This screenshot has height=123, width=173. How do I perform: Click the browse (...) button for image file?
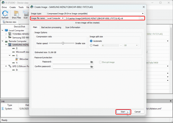coord(142,18)
